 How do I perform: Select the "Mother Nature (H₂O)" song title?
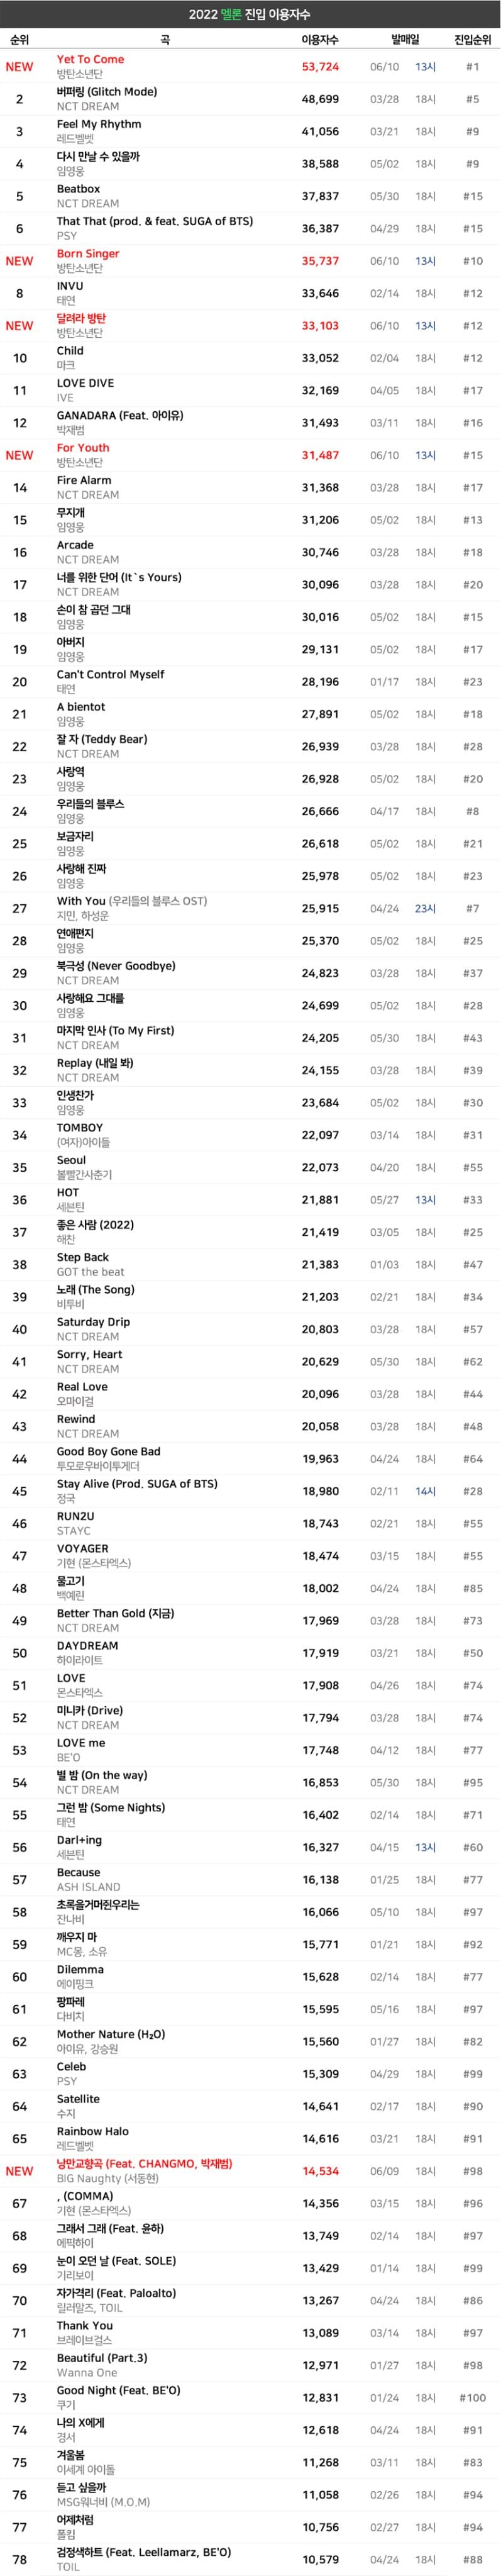pos(110,2034)
